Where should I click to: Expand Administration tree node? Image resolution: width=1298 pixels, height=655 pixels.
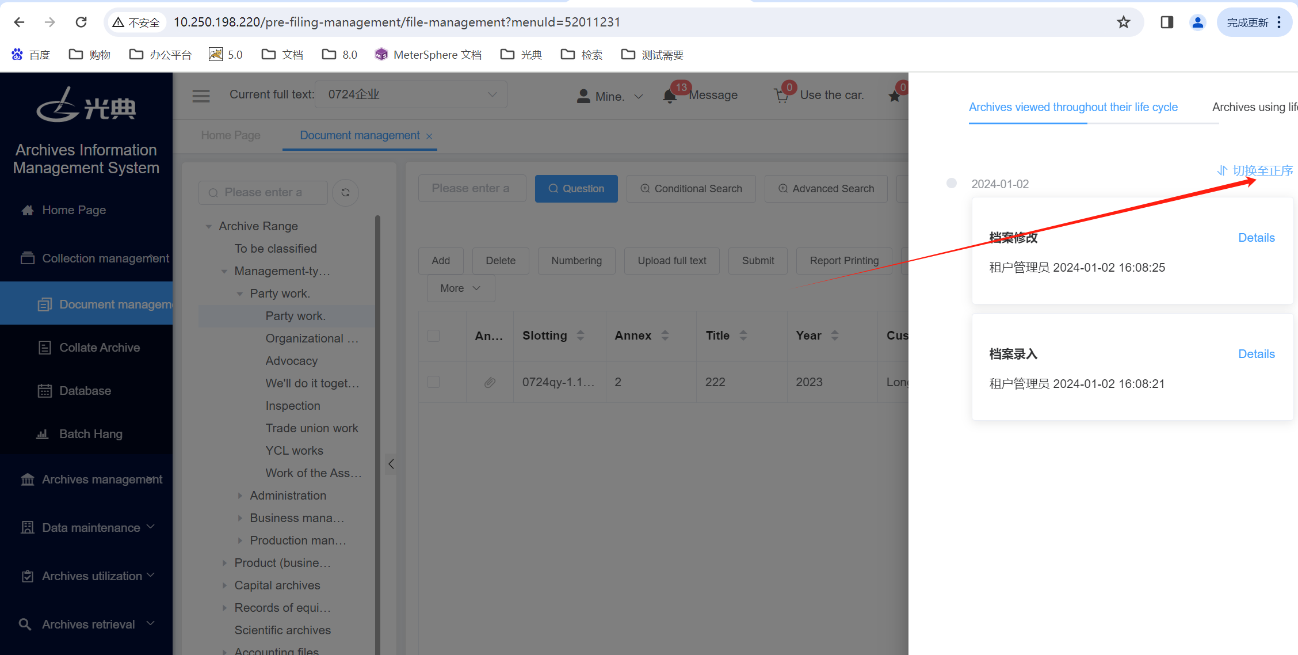pos(240,496)
